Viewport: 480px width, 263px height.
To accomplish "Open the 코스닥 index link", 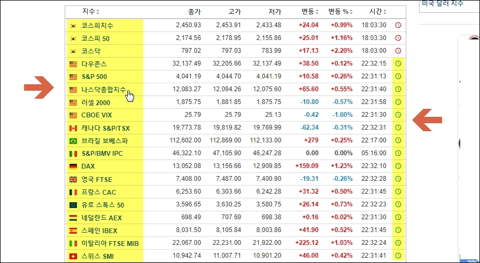I will point(91,51).
